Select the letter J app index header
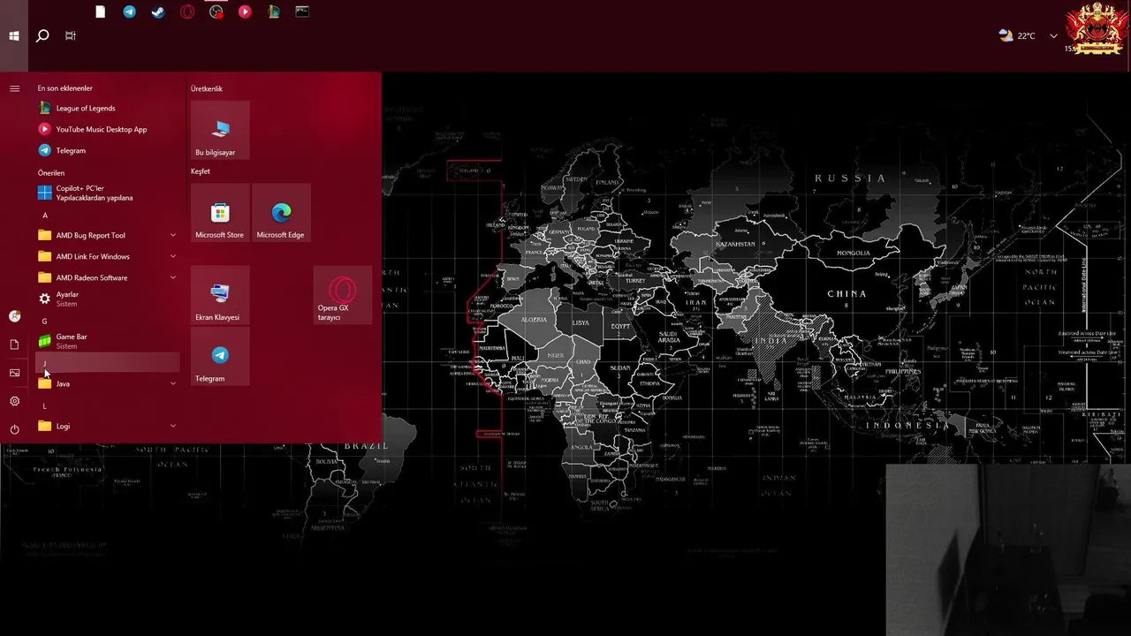This screenshot has width=1131, height=636. [108, 363]
